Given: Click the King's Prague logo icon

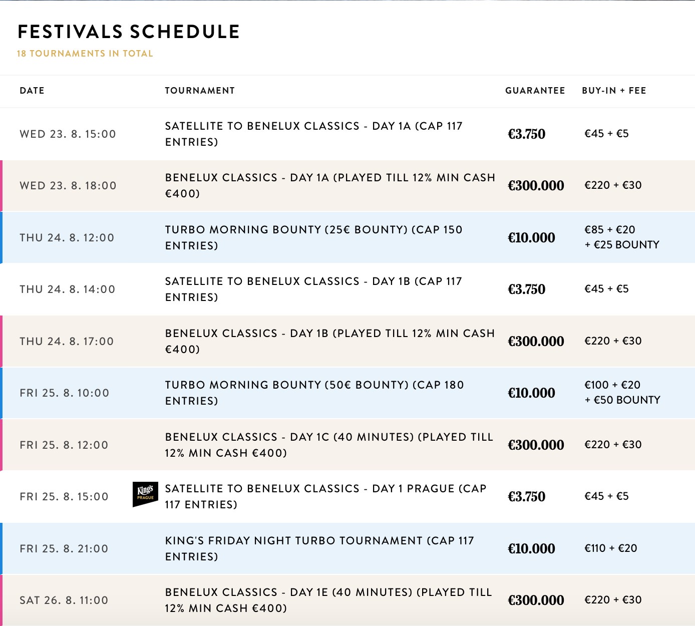Looking at the screenshot, I should pos(145,494).
